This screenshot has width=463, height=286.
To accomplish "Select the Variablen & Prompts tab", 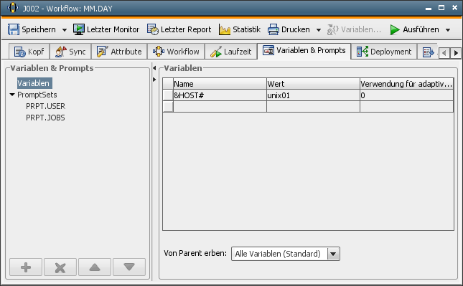I will click(x=304, y=51).
